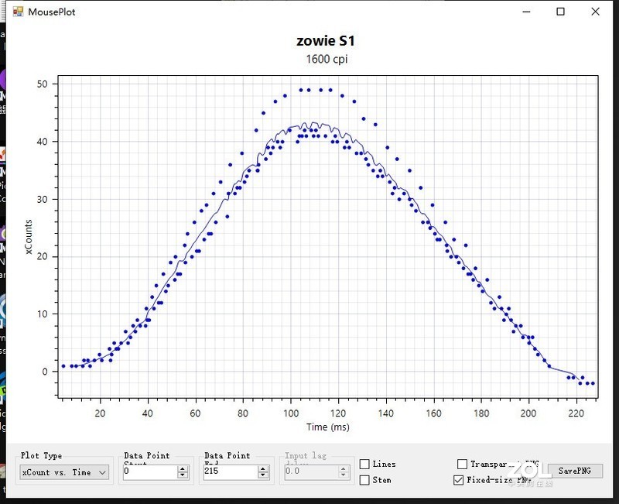Click the 'zowie S1' plot title
The width and height of the screenshot is (619, 504).
point(326,41)
